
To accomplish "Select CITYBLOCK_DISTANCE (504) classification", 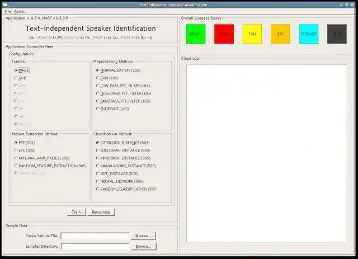I will 123,143.
